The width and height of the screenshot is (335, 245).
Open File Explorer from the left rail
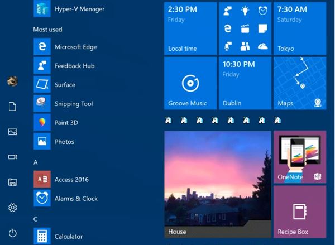click(13, 182)
